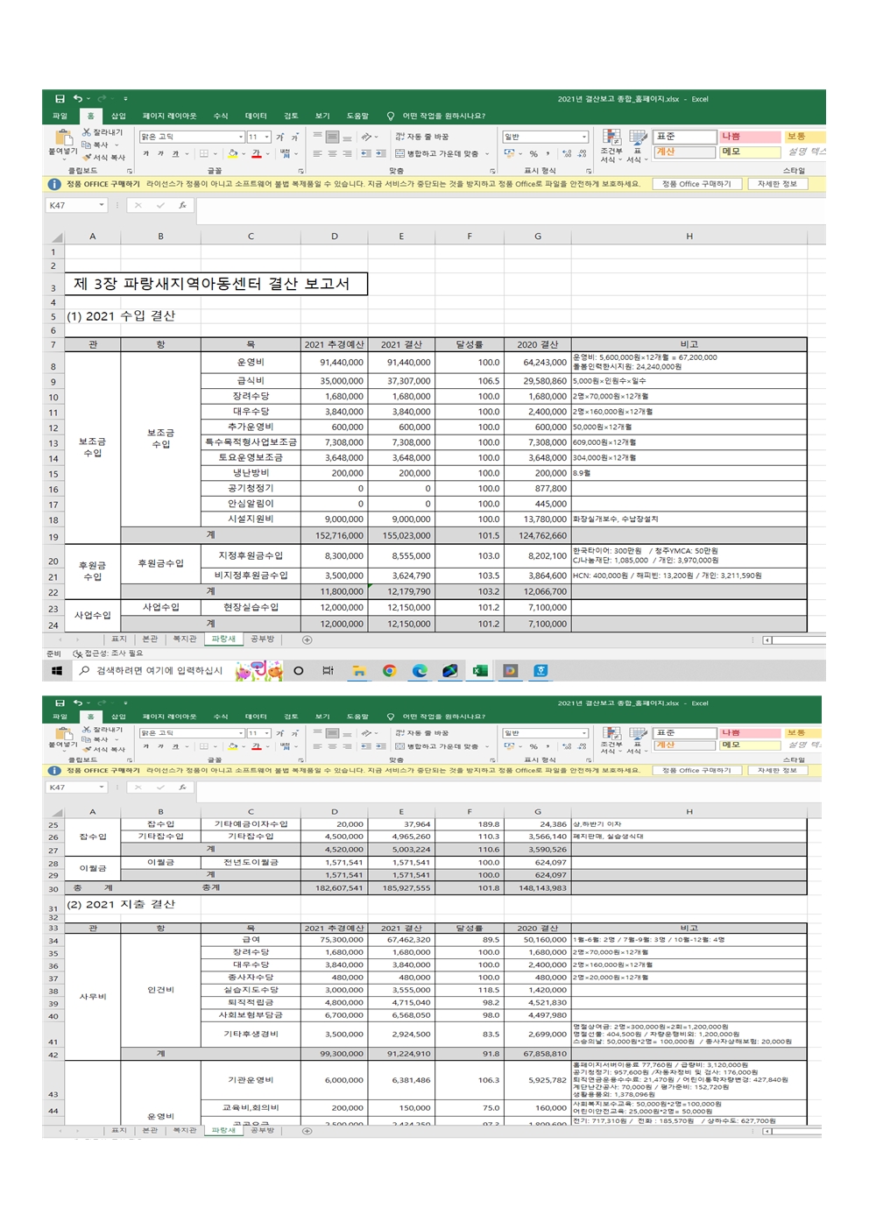Add a new sheet in the lower Excel window
Image resolution: width=869 pixels, height=1229 pixels.
click(x=307, y=1131)
